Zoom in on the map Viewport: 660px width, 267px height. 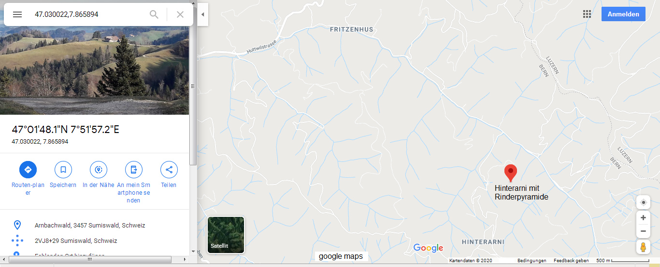pos(643,218)
